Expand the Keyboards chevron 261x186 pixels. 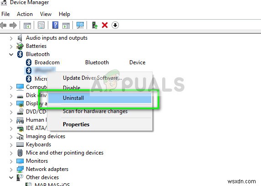(11, 145)
